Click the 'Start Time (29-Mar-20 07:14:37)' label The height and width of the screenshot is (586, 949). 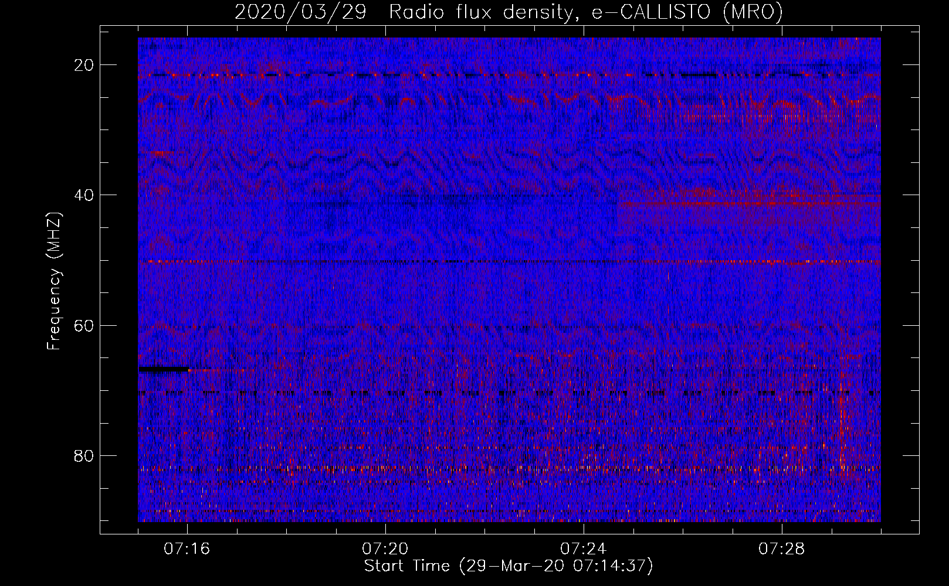(509, 566)
